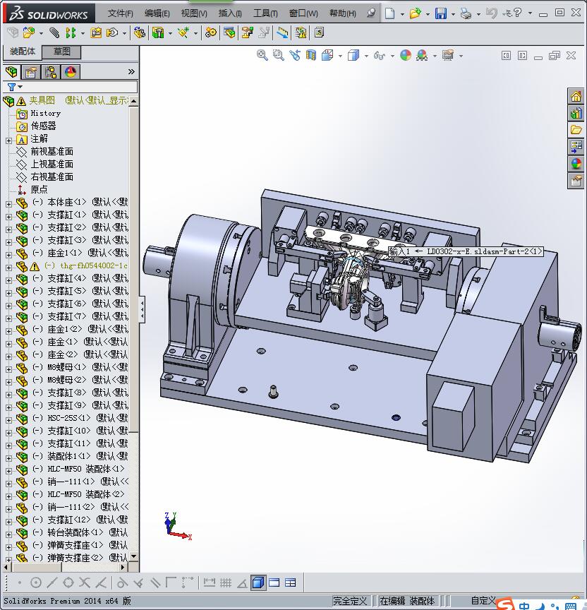Expand the 注解 tree node

pyautogui.click(x=8, y=140)
